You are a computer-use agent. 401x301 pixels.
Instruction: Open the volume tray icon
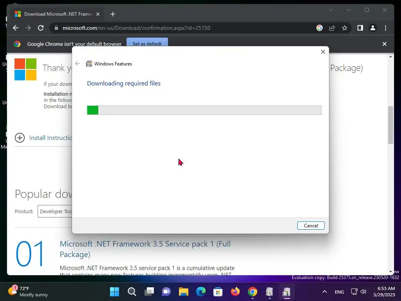click(x=363, y=292)
